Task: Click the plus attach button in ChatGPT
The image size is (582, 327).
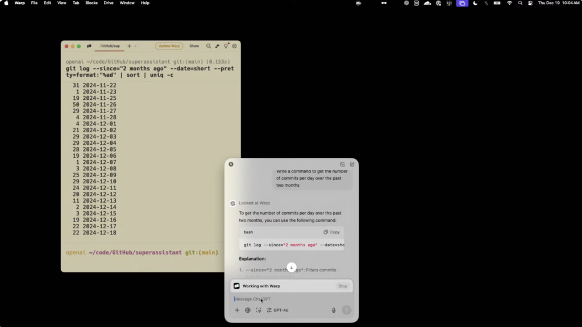Action: point(237,310)
